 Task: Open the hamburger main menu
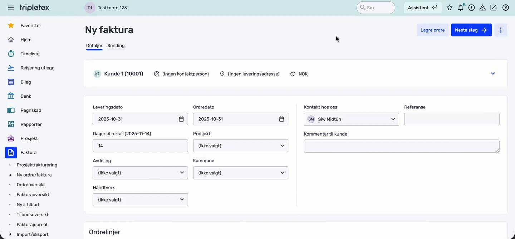(x=11, y=7)
